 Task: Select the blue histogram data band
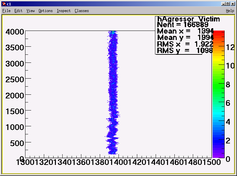[112, 93]
